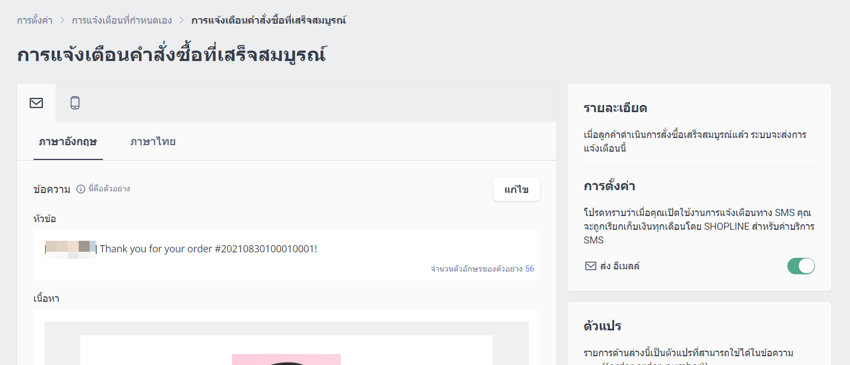850x365 pixels.
Task: Click the info icon next to ข้อความ
Action: click(x=81, y=189)
